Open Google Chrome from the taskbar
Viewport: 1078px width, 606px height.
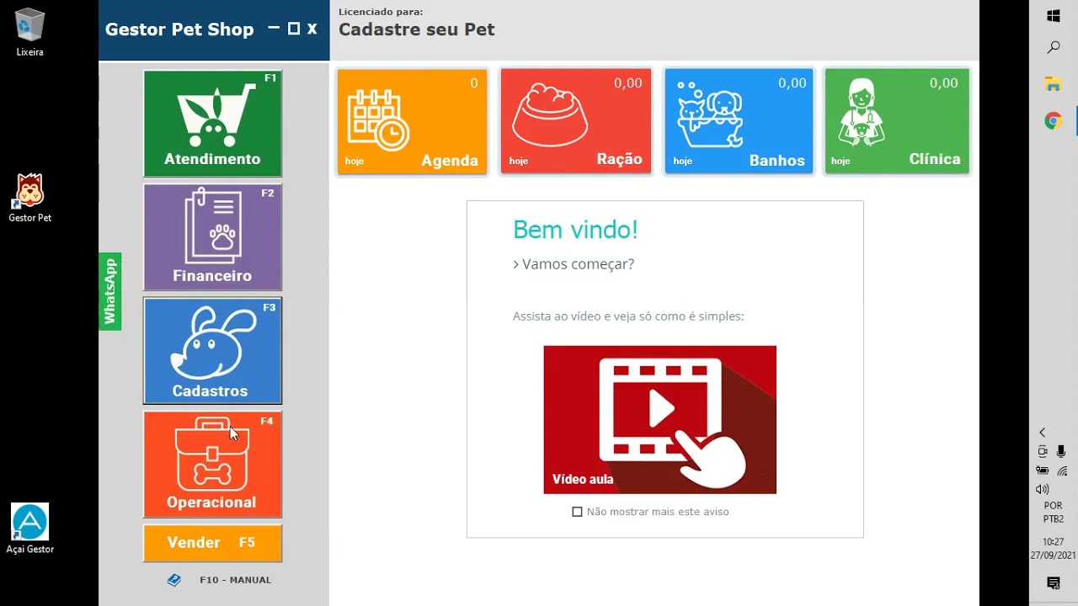[1053, 121]
